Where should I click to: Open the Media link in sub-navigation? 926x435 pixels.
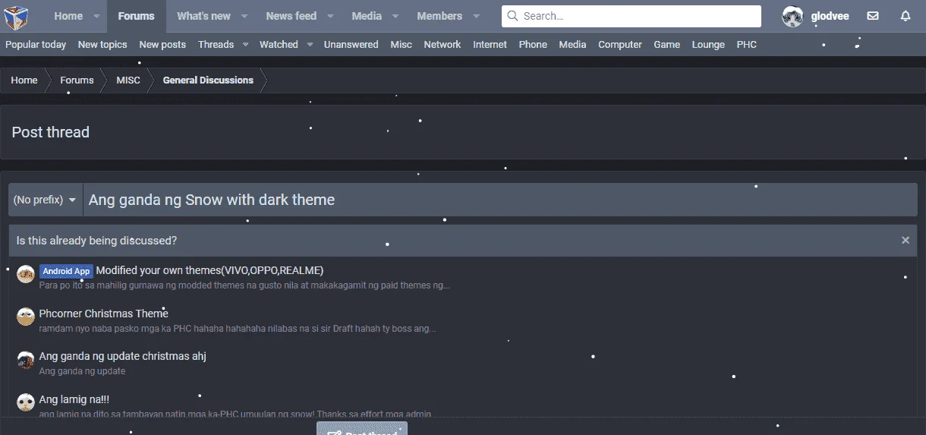(x=572, y=45)
